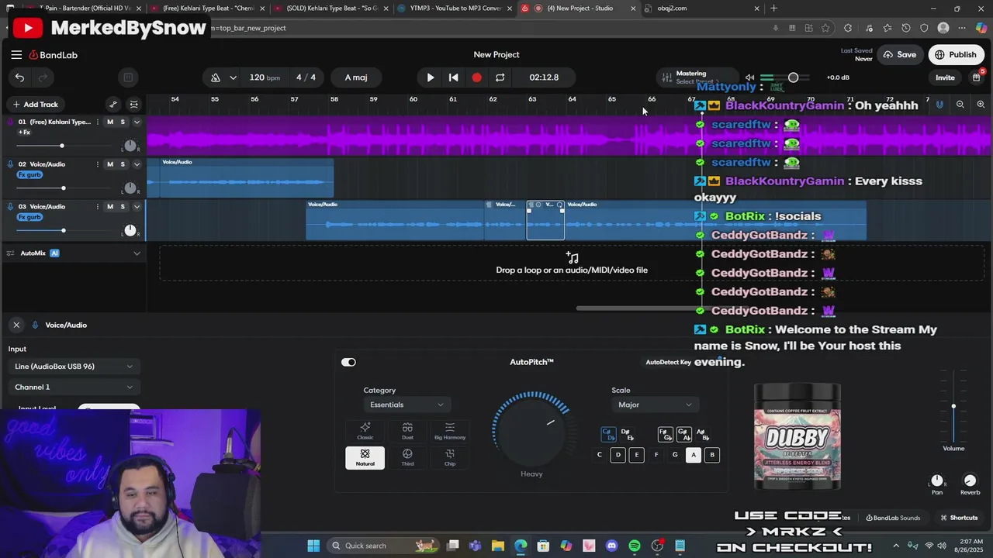993x558 pixels.
Task: Start playback with the play button
Action: 431,77
